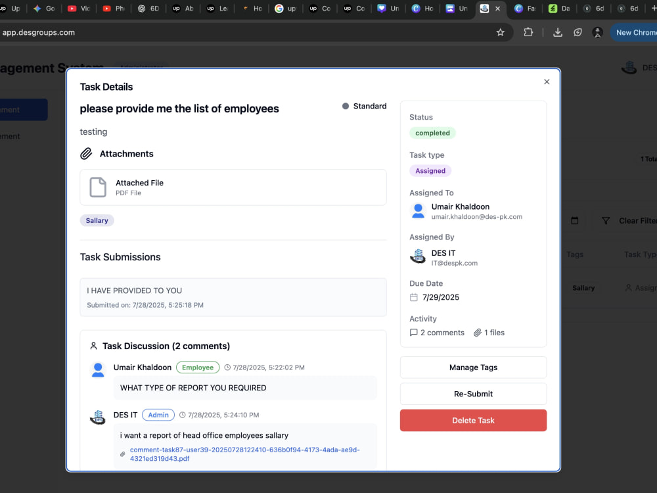Switch to the Google tab labelled up
Image resolution: width=657 pixels, height=493 pixels.
[286, 9]
